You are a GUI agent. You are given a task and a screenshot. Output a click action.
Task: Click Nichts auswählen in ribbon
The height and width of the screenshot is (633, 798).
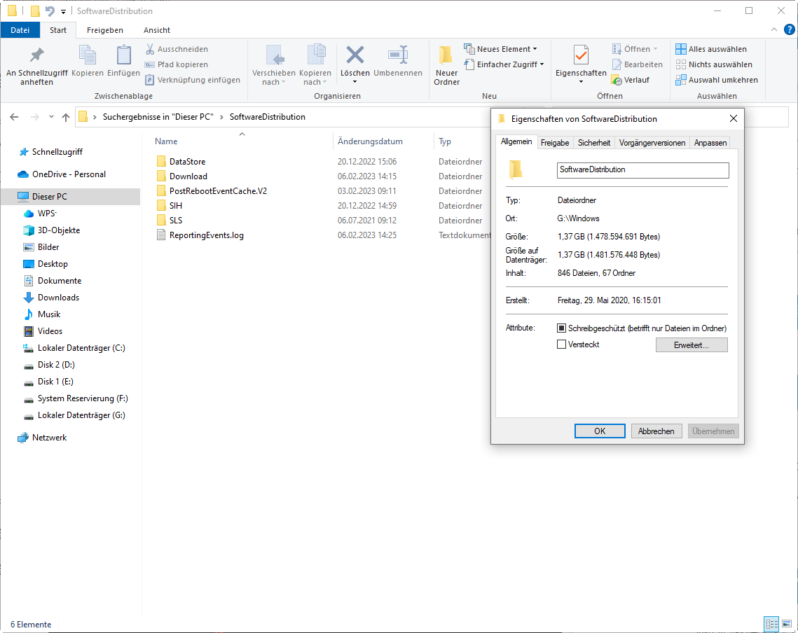pyautogui.click(x=713, y=64)
